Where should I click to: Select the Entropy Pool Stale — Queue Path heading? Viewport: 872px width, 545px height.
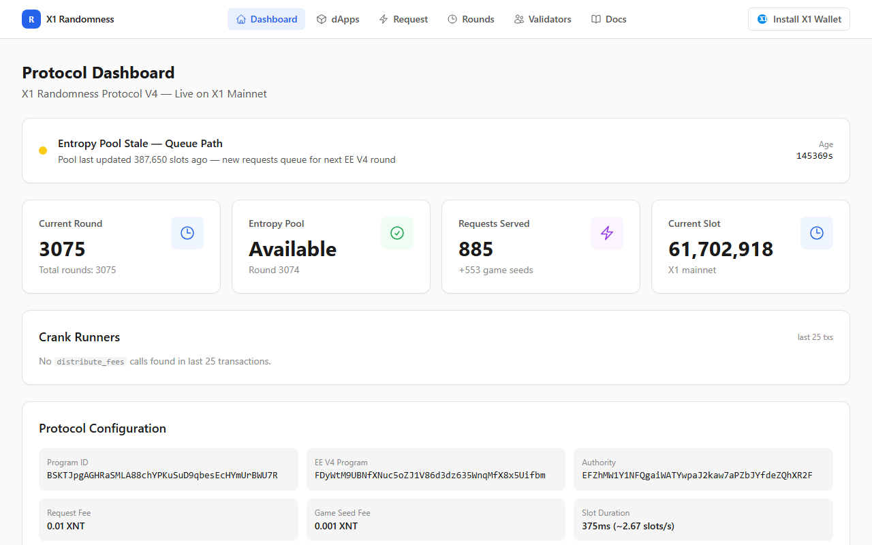(x=140, y=143)
